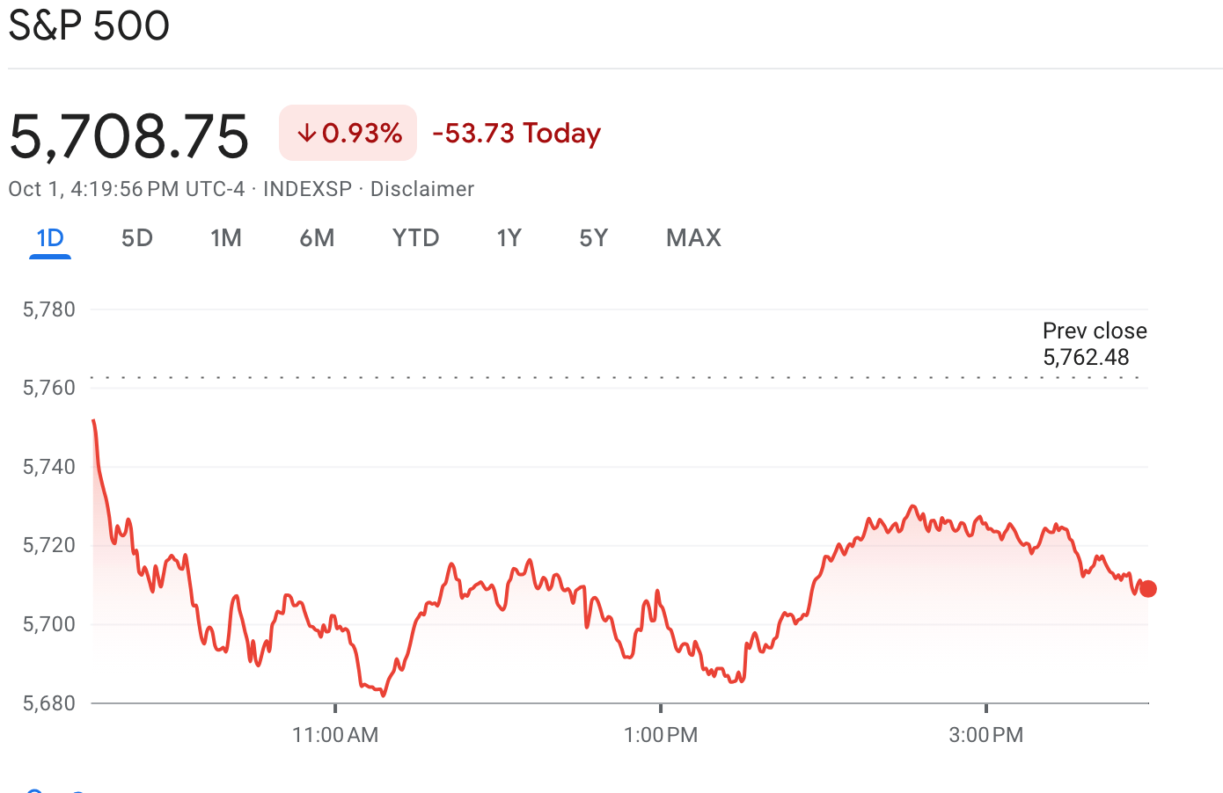Show the 5Y chart range

click(x=593, y=238)
